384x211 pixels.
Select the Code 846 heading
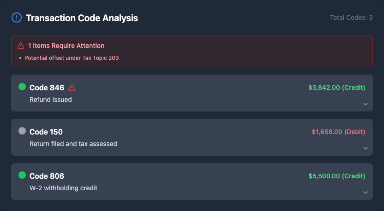click(47, 88)
